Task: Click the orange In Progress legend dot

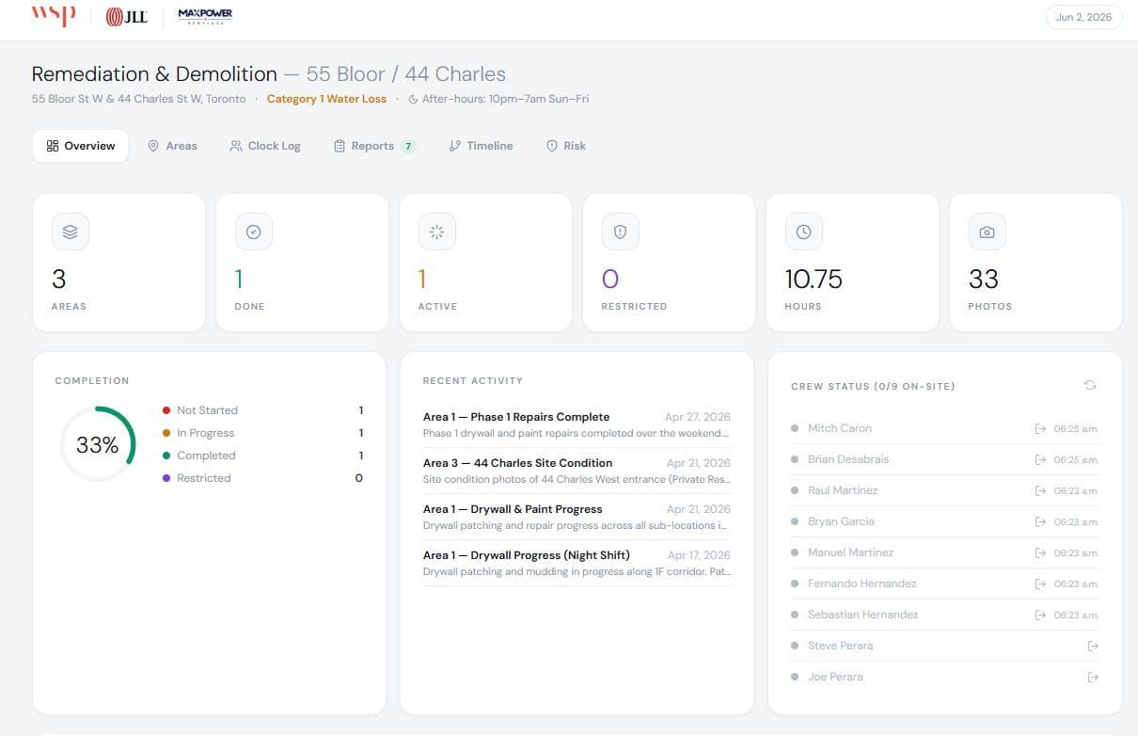Action: 166,433
